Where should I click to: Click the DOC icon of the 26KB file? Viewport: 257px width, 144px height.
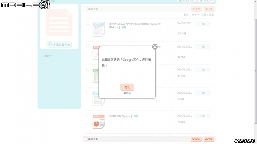(x=98, y=99)
